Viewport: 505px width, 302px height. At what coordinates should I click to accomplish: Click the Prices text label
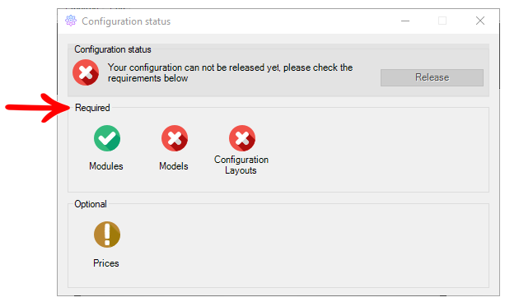pos(106,263)
